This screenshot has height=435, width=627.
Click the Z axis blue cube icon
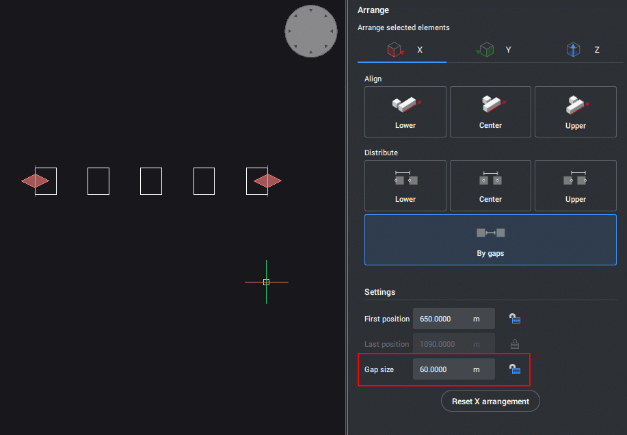pyautogui.click(x=573, y=49)
